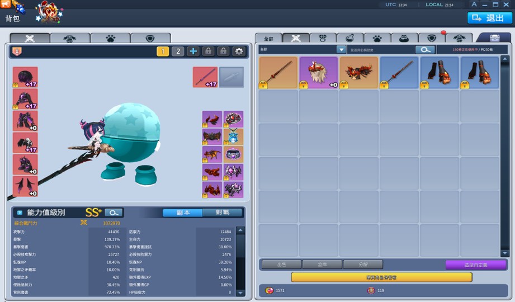The height and width of the screenshot is (302, 515).
Task: Select the equipped purple boots +0 slot
Action: click(x=25, y=164)
